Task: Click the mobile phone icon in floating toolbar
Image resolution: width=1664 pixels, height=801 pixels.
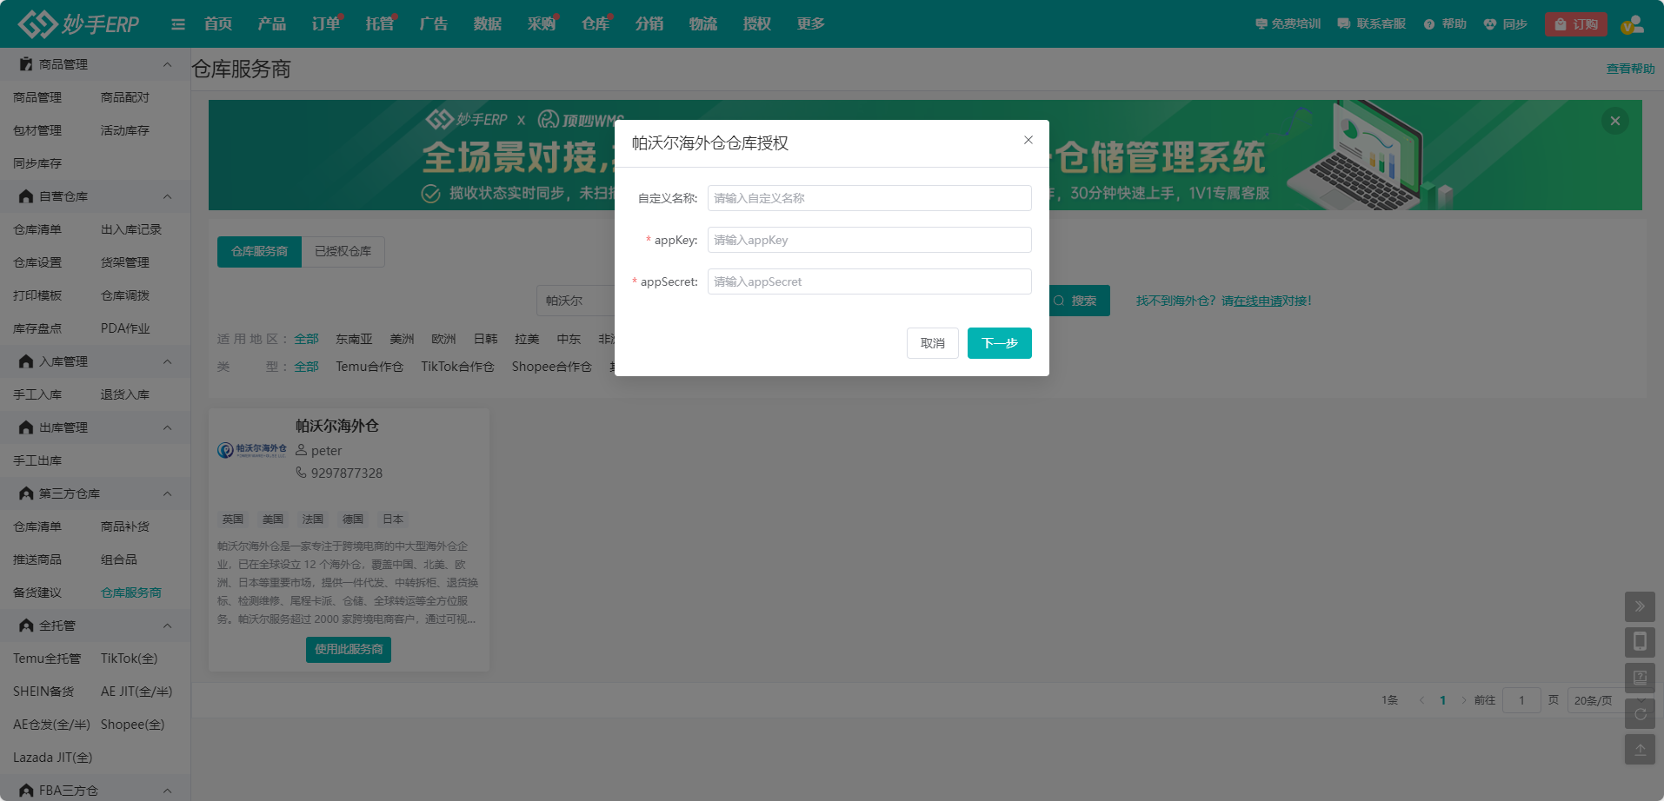Action: point(1639,642)
